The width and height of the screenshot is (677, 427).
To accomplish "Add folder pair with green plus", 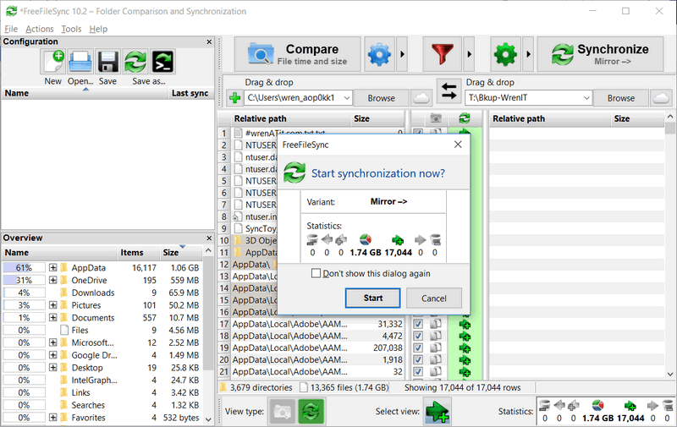I will coord(234,98).
